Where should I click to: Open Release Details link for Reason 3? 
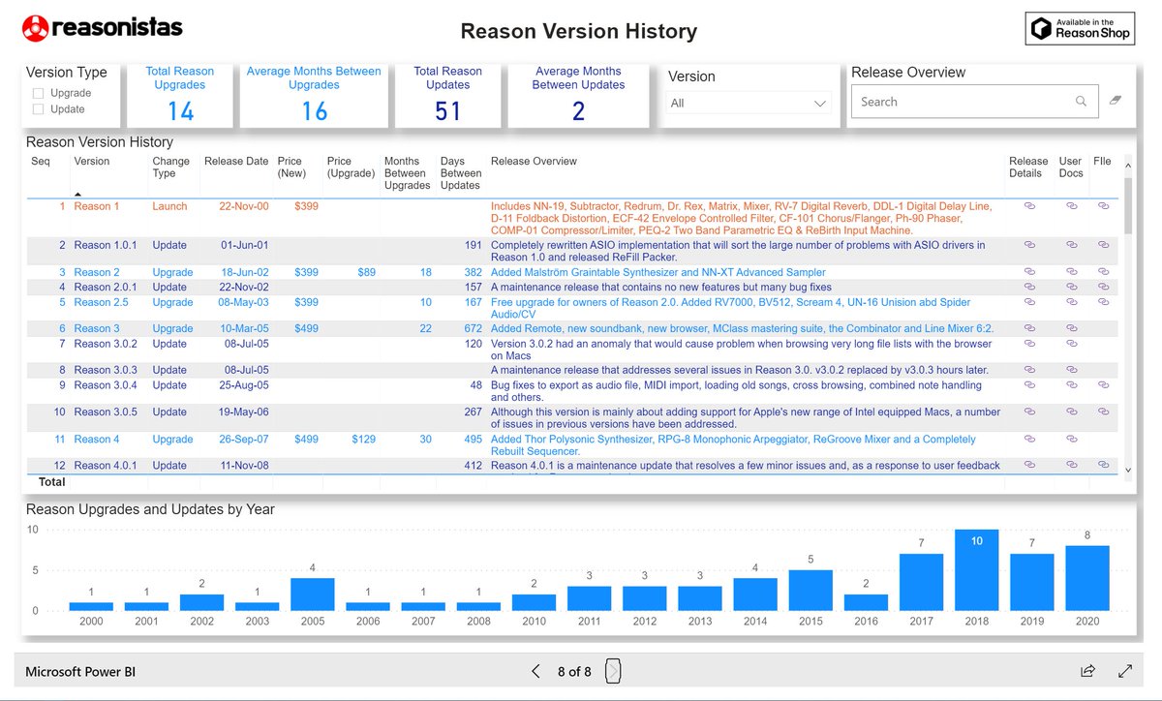click(1029, 329)
